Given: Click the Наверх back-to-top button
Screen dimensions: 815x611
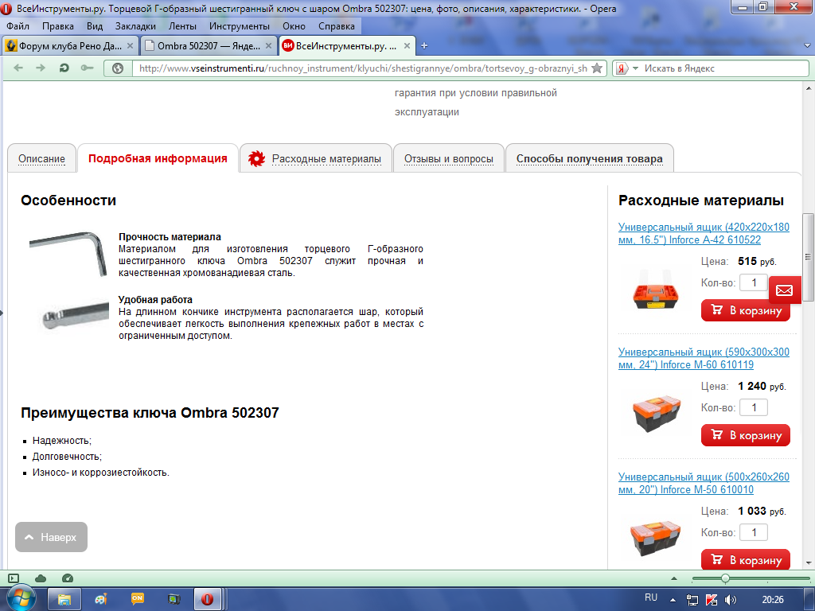Looking at the screenshot, I should point(52,537).
